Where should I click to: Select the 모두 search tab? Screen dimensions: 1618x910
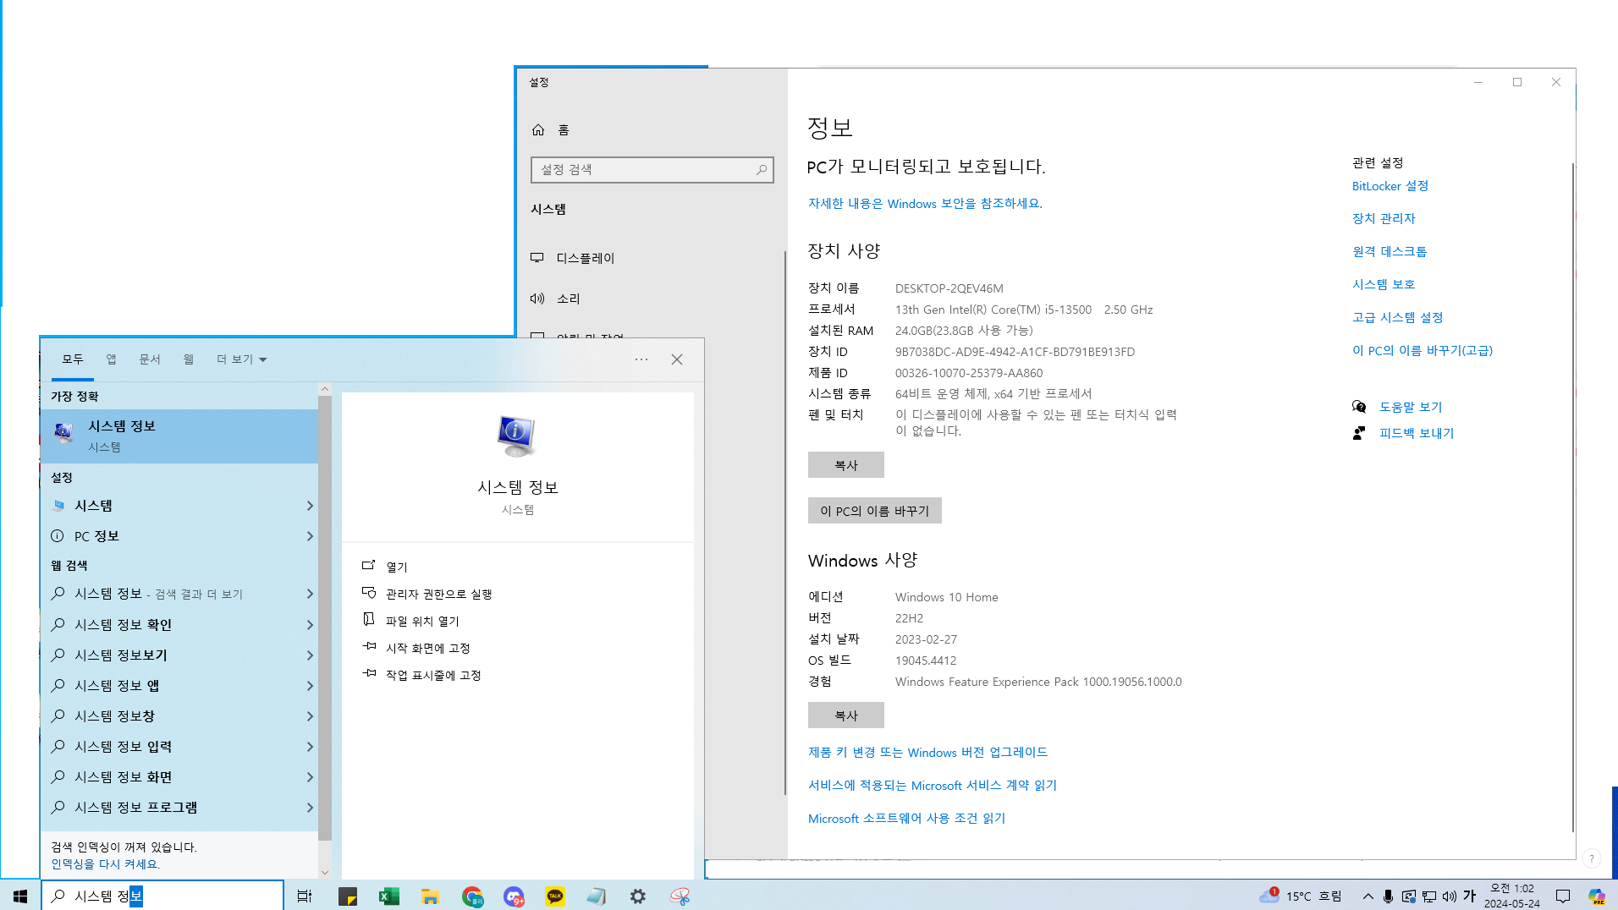click(73, 359)
